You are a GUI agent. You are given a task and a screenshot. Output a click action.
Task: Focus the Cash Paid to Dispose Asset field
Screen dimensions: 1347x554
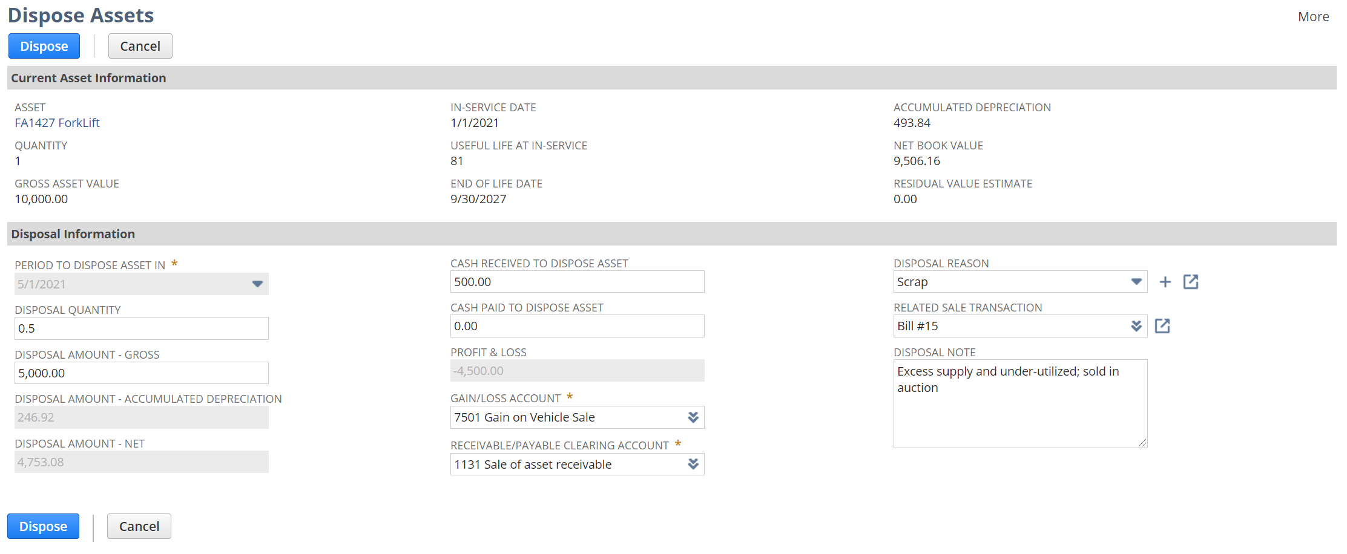tap(577, 326)
